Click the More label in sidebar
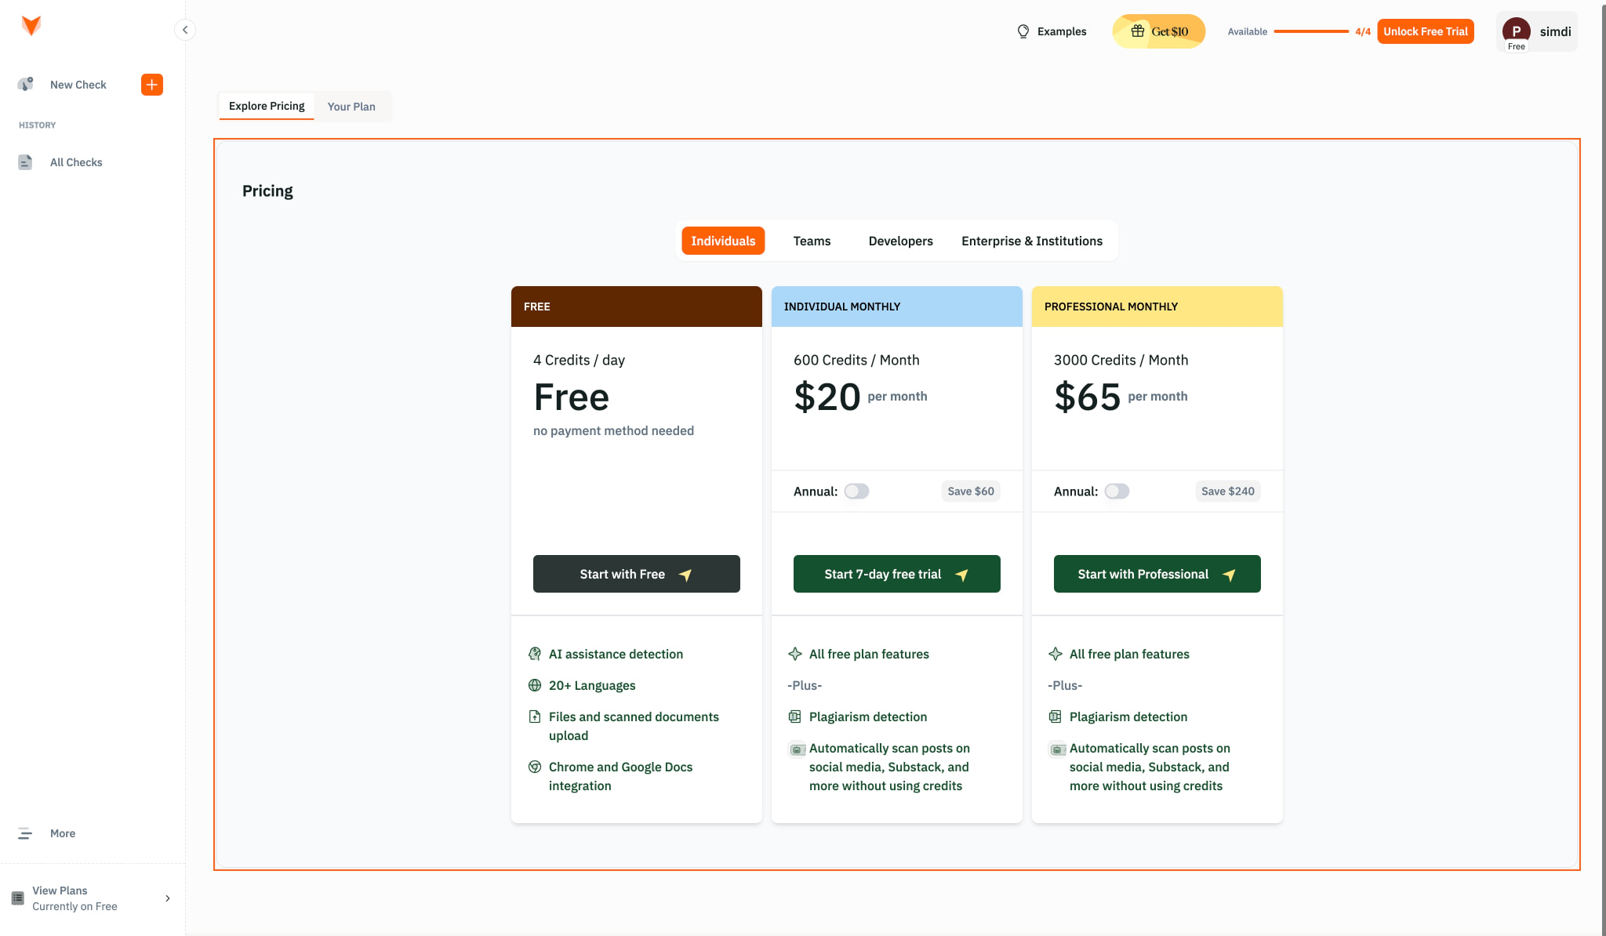 click(63, 833)
